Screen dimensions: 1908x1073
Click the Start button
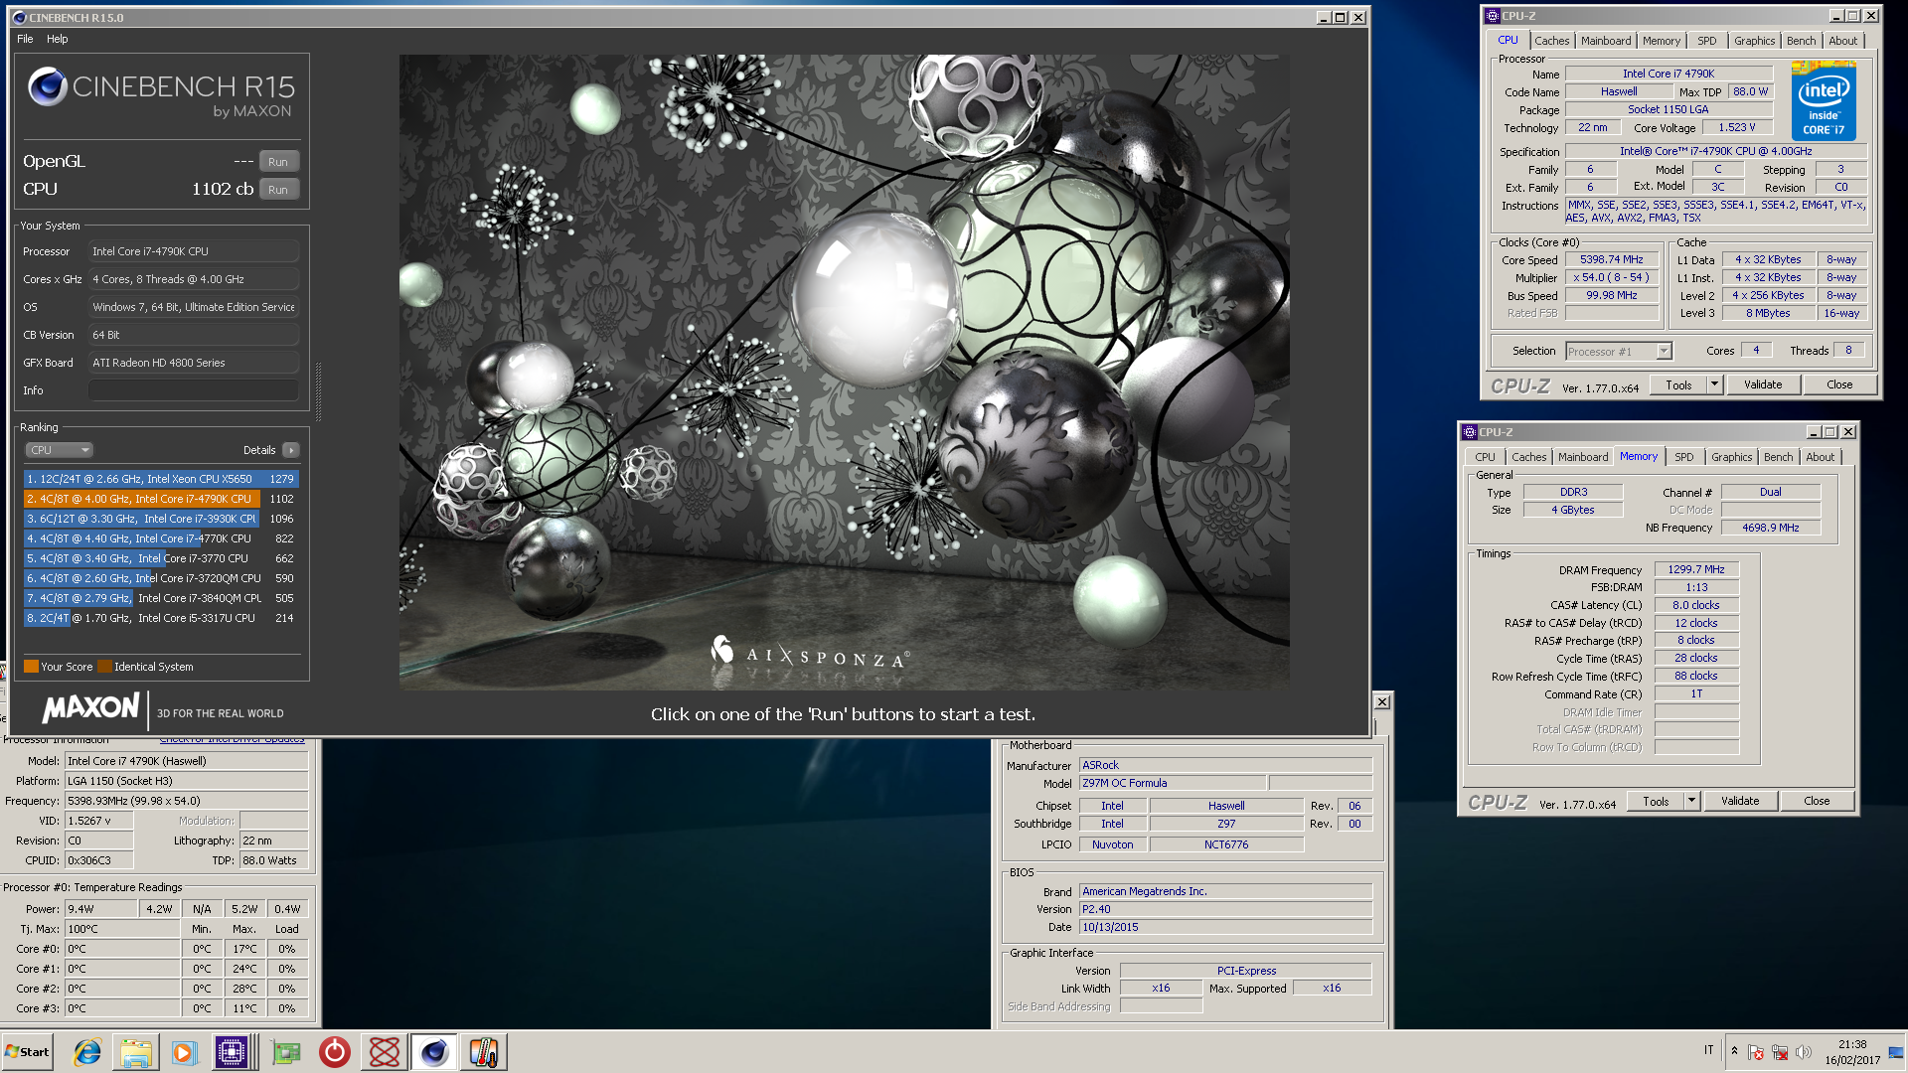tap(28, 1052)
